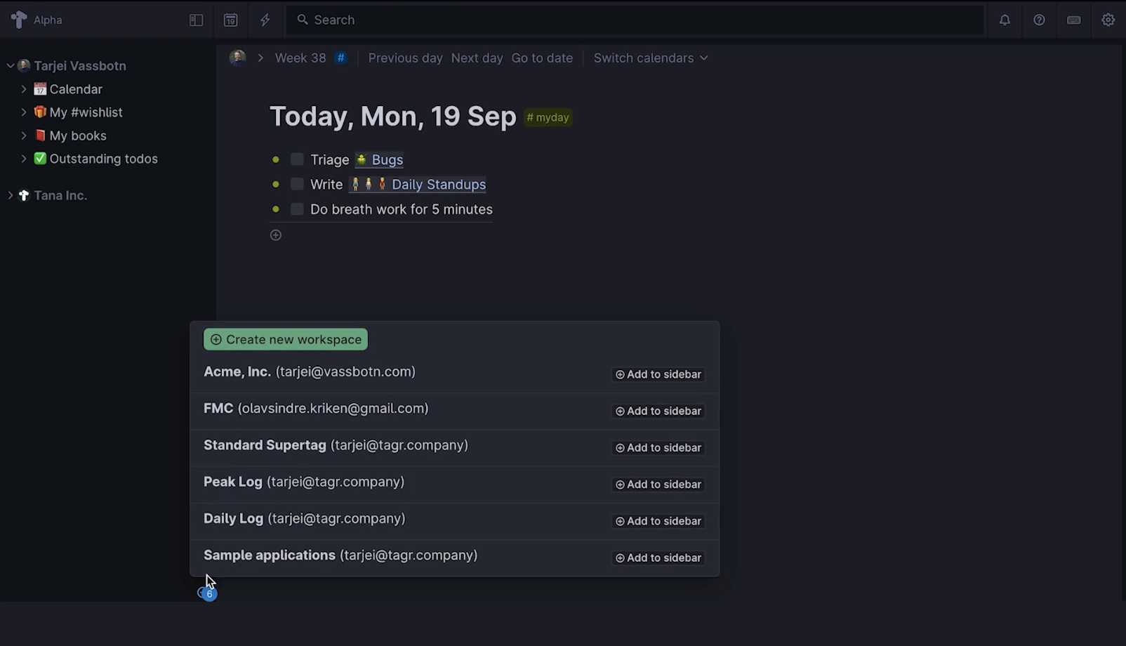Add Acme, Inc. to sidebar

[x=658, y=374]
